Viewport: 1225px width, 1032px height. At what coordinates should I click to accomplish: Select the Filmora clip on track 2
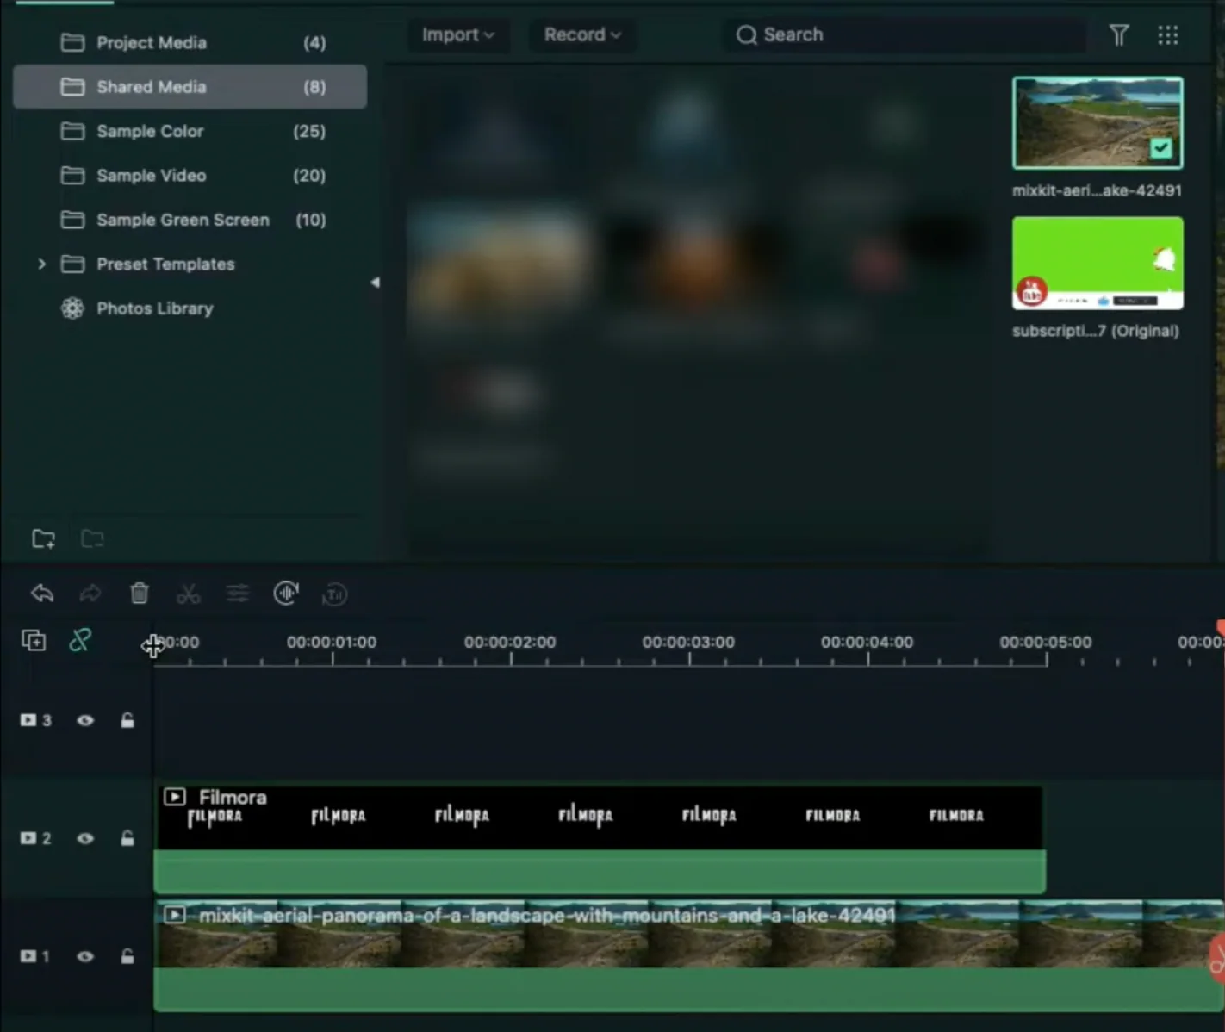click(x=600, y=837)
